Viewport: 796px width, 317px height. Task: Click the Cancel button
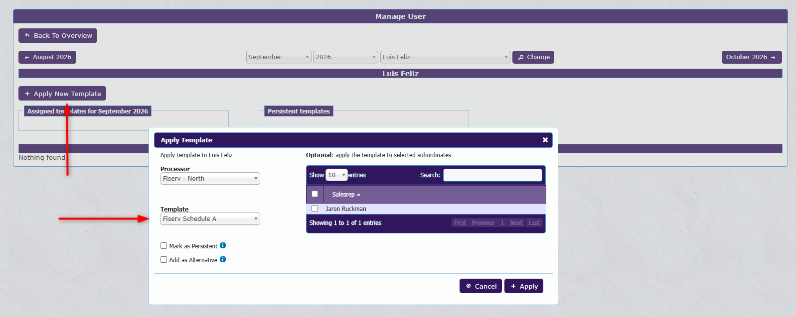[x=481, y=286]
